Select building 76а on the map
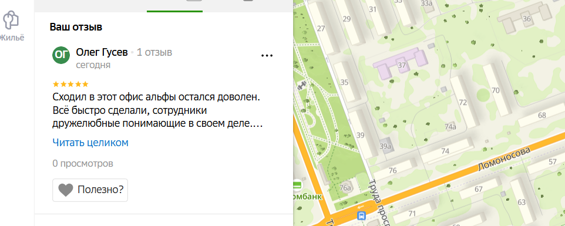Image resolution: width=565 pixels, height=226 pixels. click(345, 188)
